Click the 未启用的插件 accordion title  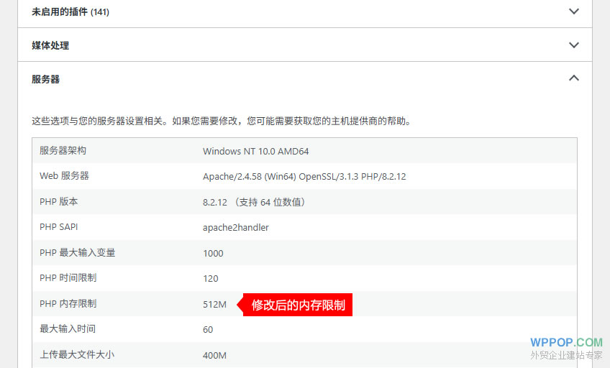pos(70,12)
